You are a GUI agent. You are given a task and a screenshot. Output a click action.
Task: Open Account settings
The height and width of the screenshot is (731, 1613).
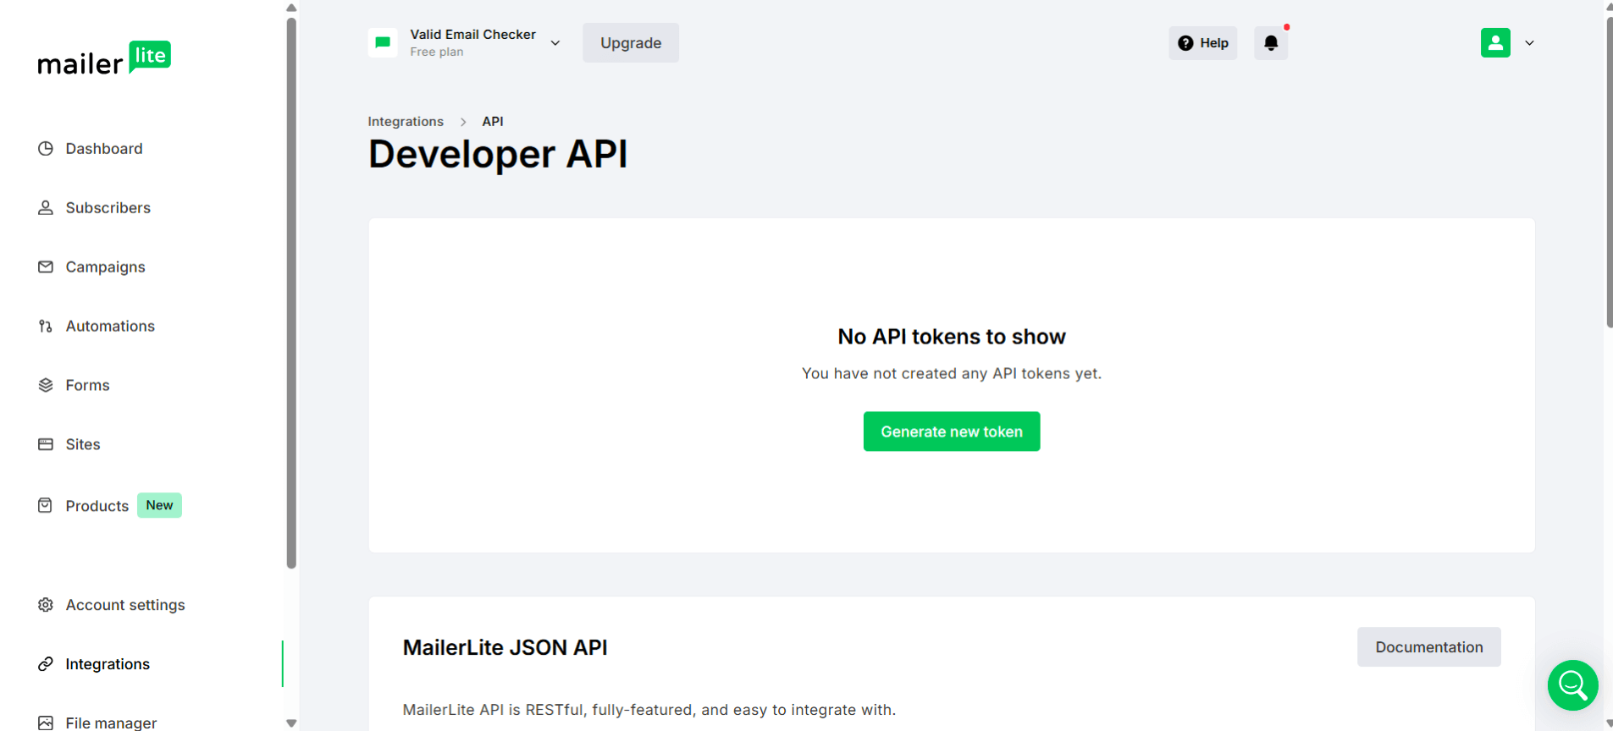[x=125, y=605]
